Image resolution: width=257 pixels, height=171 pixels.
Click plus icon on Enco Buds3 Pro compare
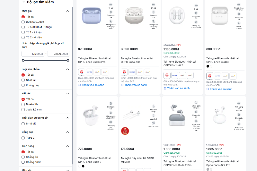(x=79, y=85)
